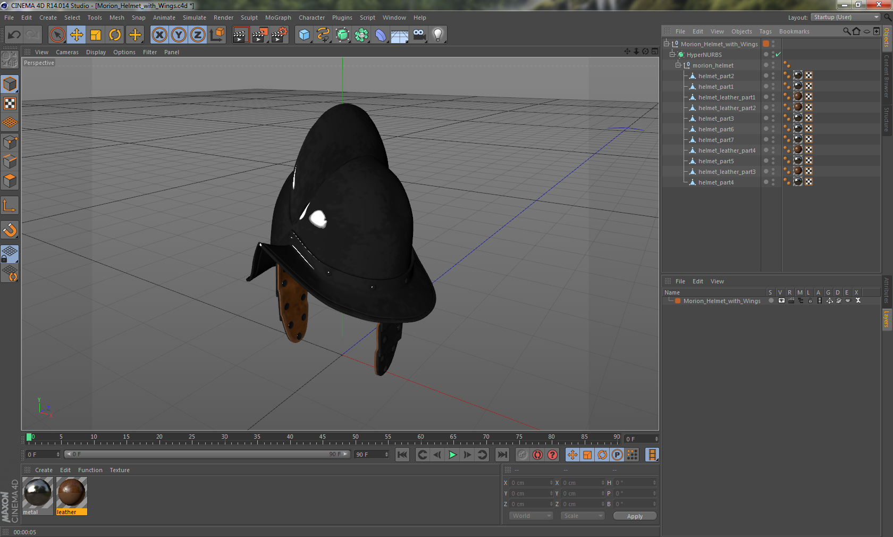Image resolution: width=893 pixels, height=537 pixels.
Task: Go to start of animation
Action: [402, 455]
